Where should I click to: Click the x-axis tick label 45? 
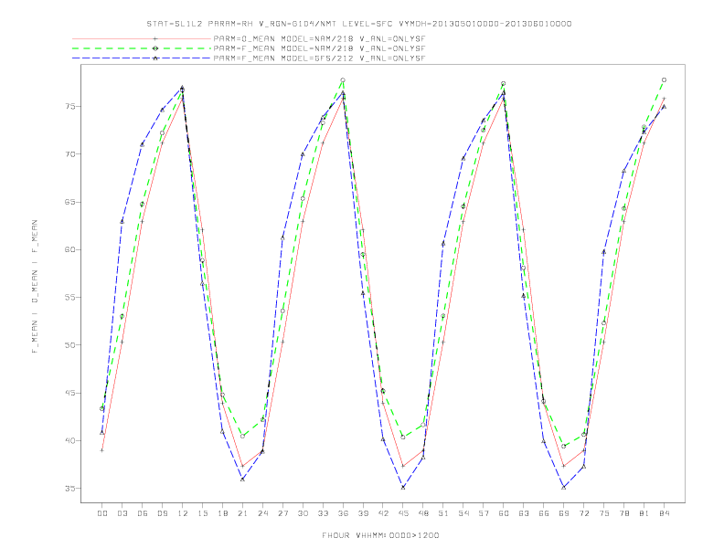pyautogui.click(x=403, y=513)
